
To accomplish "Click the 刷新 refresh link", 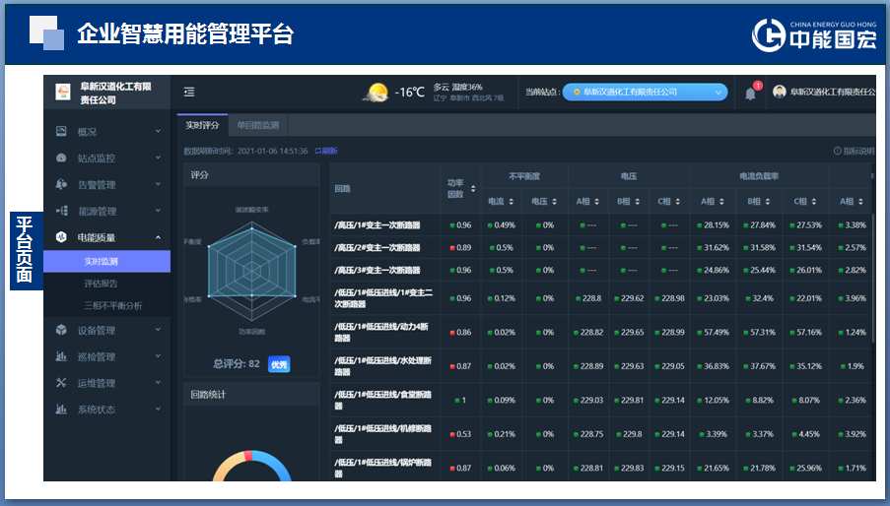I will [326, 151].
